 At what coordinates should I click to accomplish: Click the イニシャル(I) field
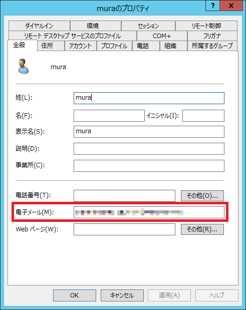point(203,116)
